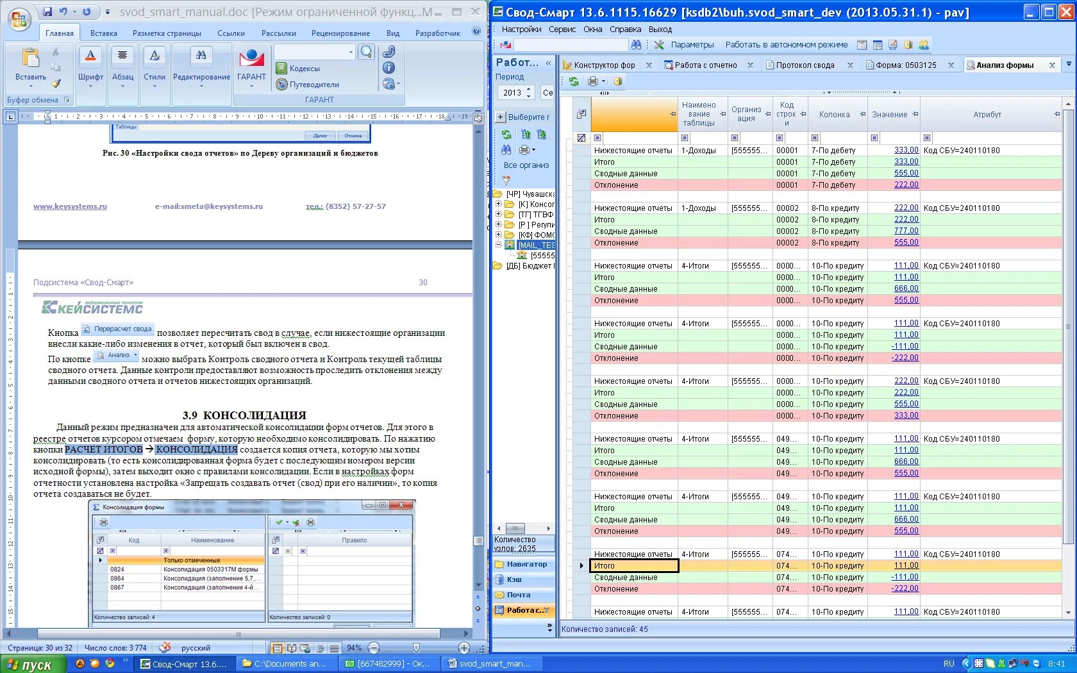The height and width of the screenshot is (673, 1077).
Task: Apply Format Painter brush in Word
Action: coord(56,83)
